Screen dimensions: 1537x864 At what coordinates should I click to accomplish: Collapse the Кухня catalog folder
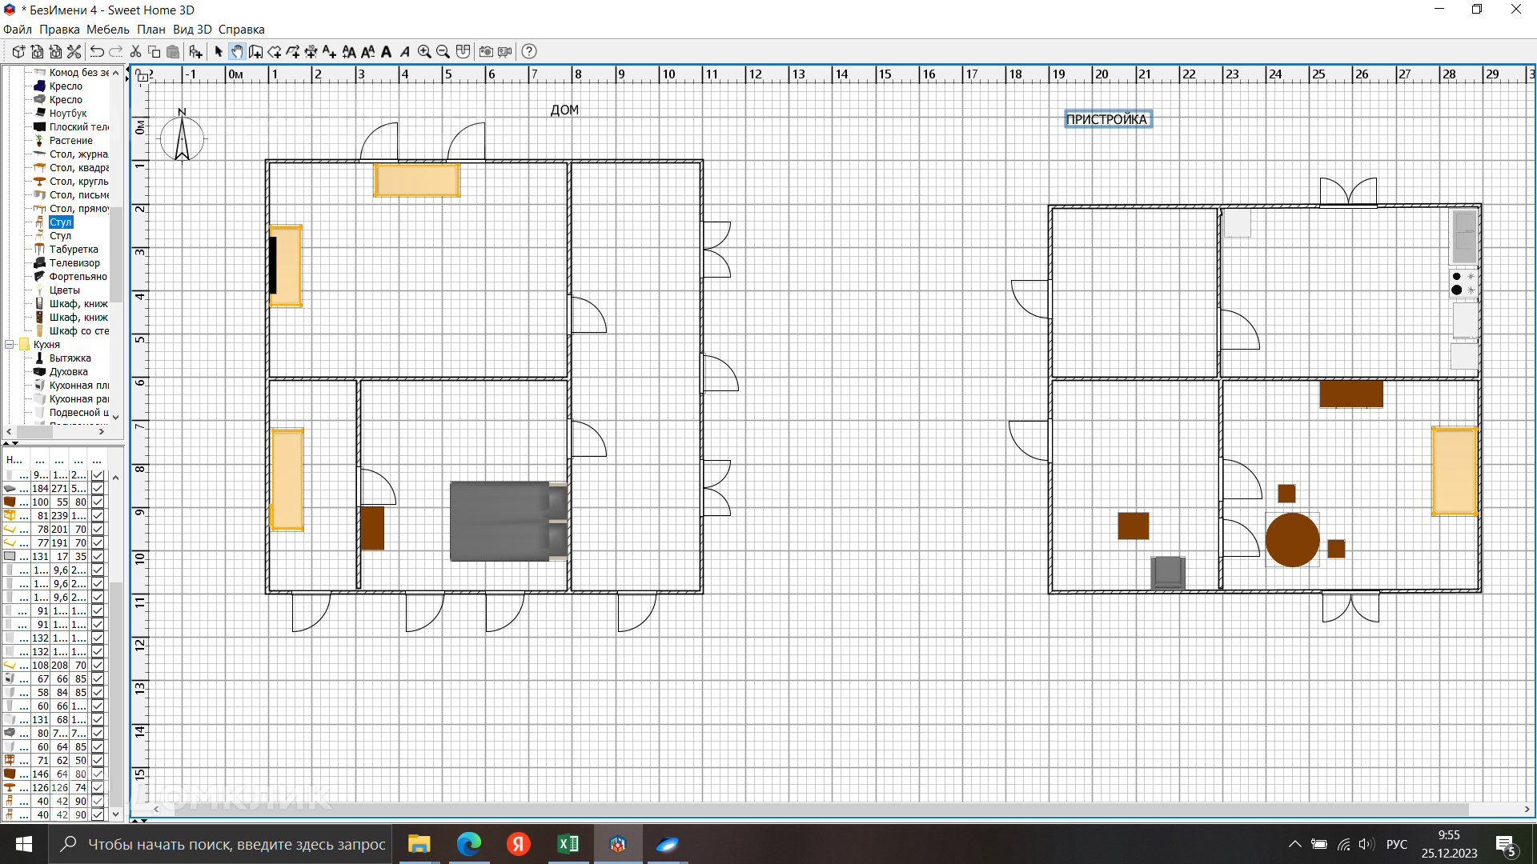[10, 345]
